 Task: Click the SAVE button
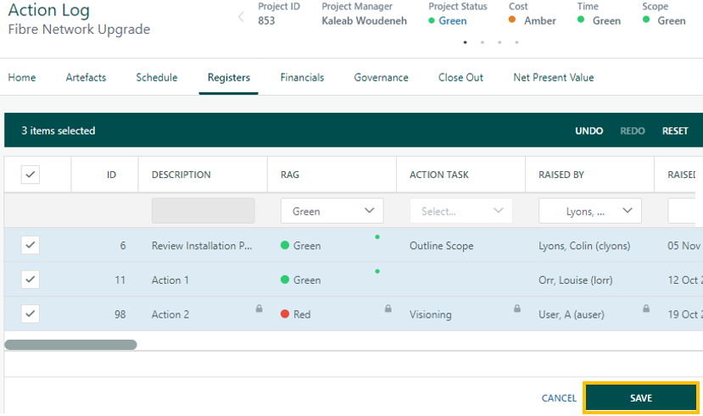[641, 397]
